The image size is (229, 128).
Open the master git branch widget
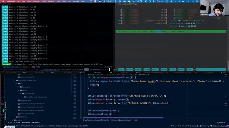pyautogui.click(x=203, y=126)
